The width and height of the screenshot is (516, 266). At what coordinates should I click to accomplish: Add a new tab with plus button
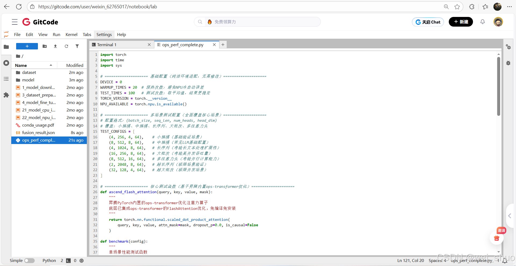[223, 45]
